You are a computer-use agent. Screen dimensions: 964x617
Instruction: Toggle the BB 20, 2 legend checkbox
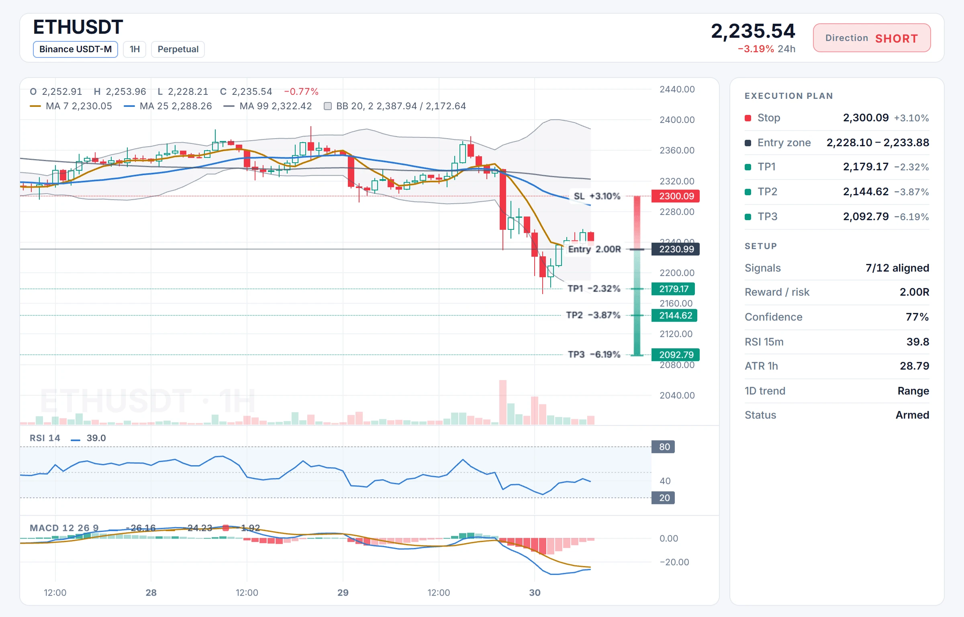(328, 106)
